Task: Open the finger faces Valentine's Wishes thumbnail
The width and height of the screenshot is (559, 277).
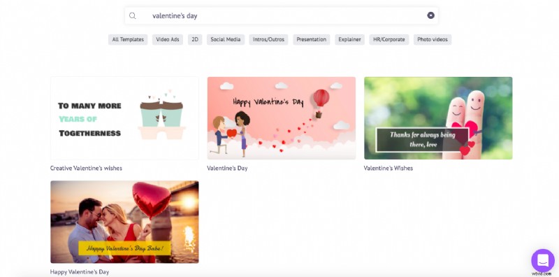Action: (x=438, y=118)
